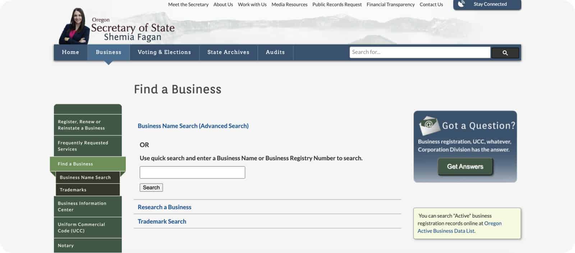The width and height of the screenshot is (575, 253).
Task: Expand Research a Business section
Action: tap(164, 207)
